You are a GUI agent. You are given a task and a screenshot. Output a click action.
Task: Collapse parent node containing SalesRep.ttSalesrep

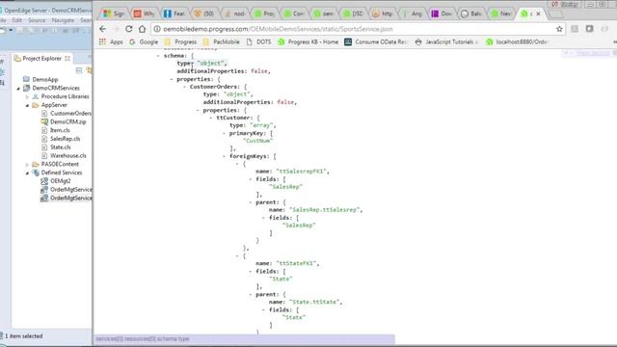tap(251, 202)
